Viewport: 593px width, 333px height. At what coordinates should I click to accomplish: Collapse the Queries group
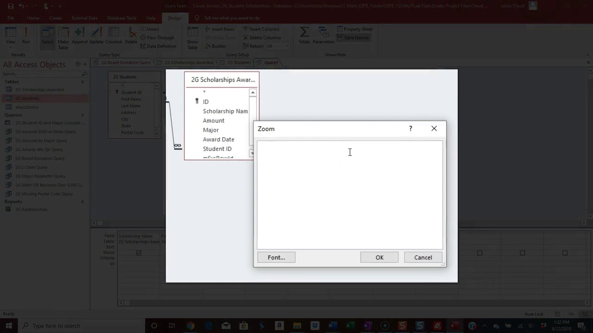(82, 115)
